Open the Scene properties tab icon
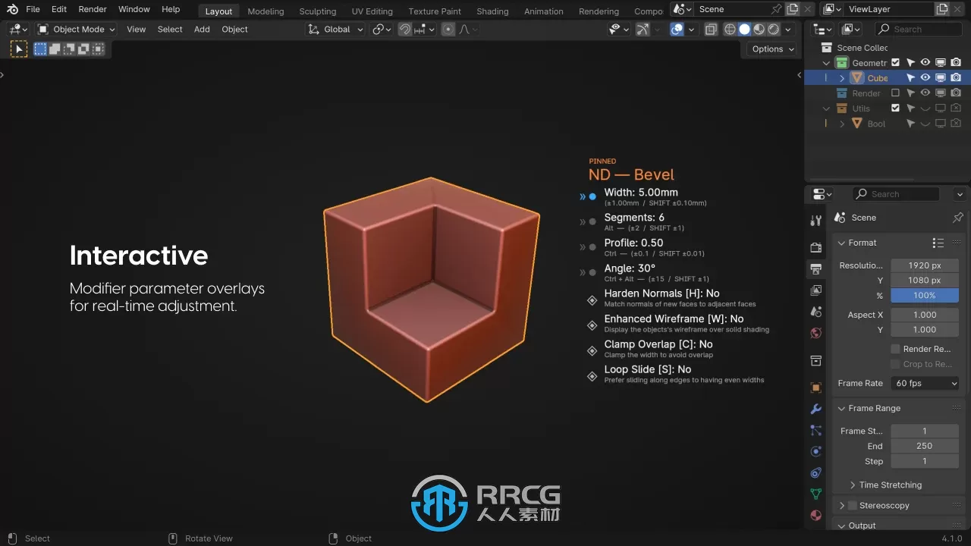 coord(816,311)
